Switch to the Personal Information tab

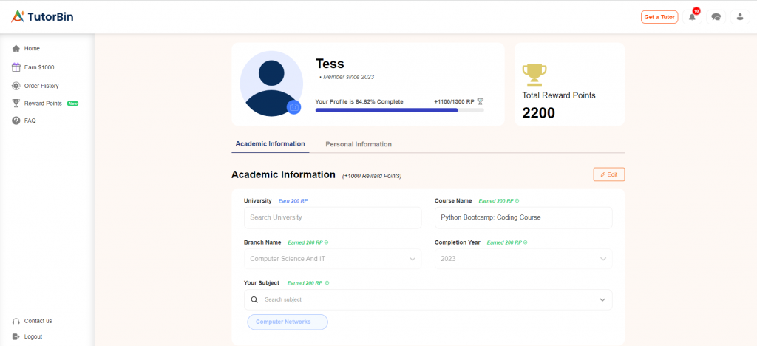(359, 144)
